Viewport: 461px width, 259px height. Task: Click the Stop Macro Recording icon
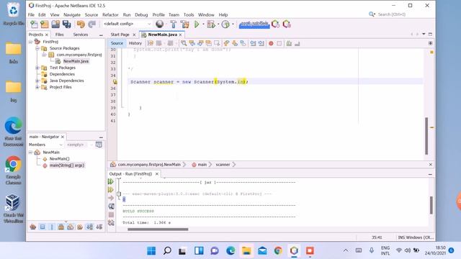click(x=279, y=43)
